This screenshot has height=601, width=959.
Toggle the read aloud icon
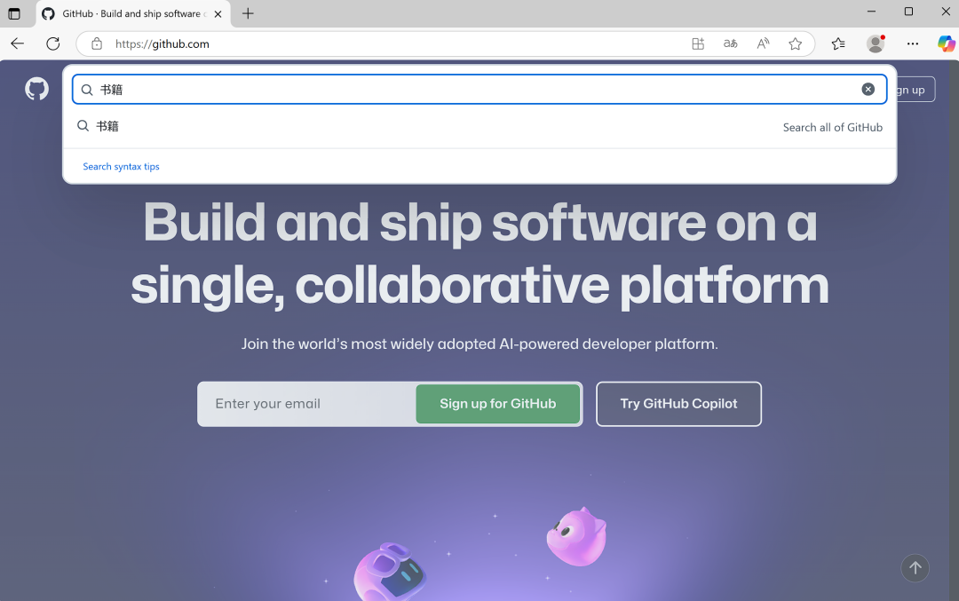click(x=763, y=43)
